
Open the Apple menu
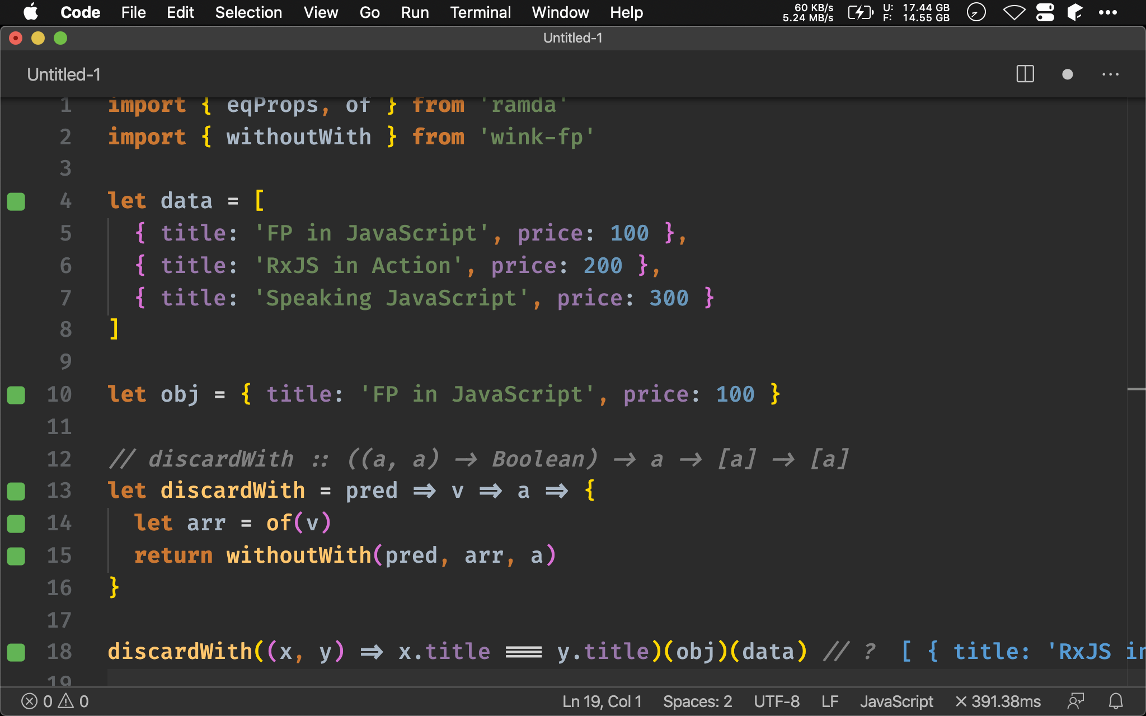click(x=31, y=12)
